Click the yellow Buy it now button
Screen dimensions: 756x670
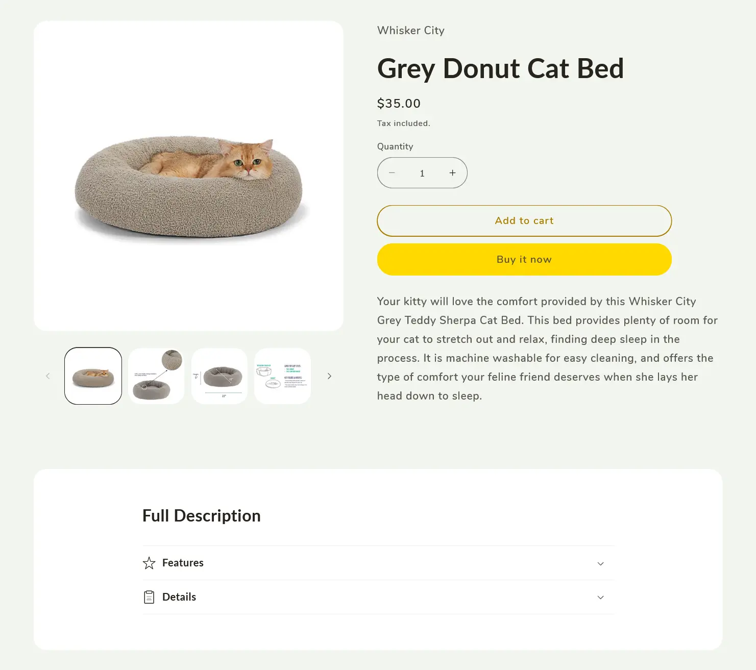[x=524, y=259]
